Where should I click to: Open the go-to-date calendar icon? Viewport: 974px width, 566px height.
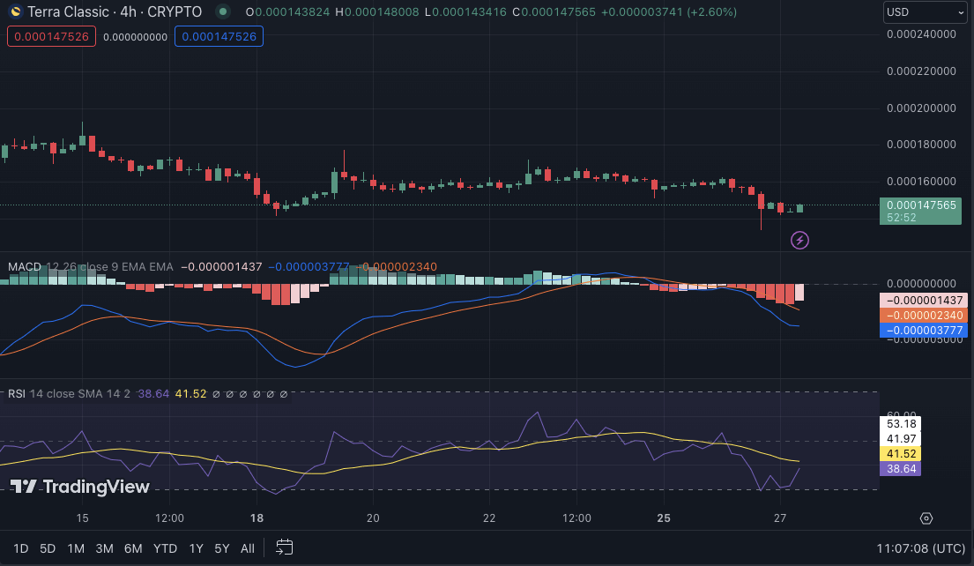tap(284, 547)
